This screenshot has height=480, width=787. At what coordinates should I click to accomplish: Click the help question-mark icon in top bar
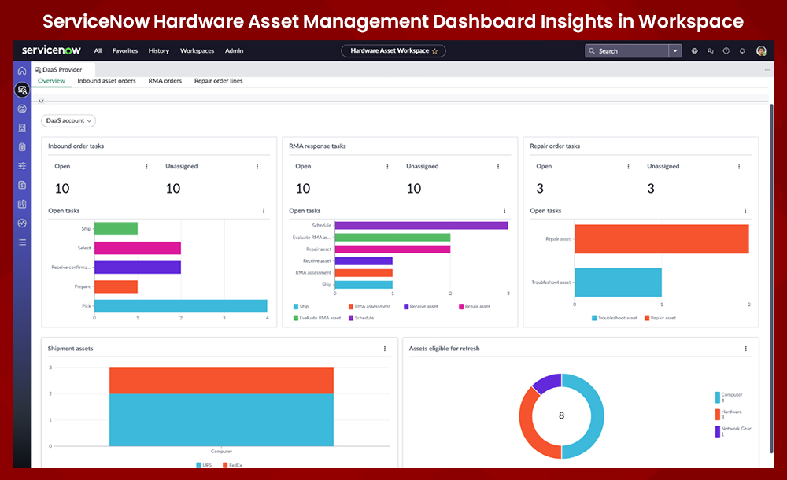tap(726, 50)
